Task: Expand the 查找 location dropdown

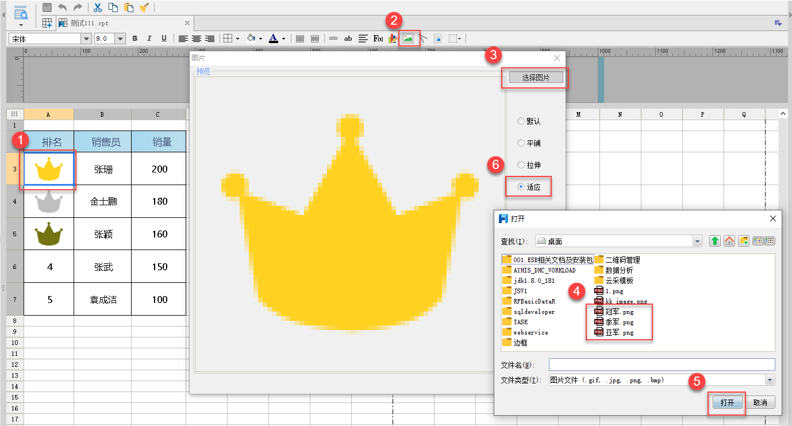Action: pos(697,241)
